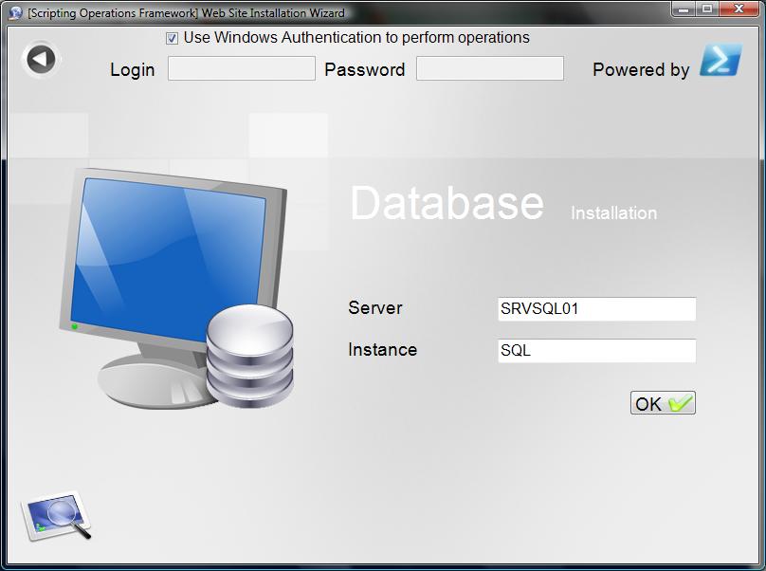Viewport: 766px width, 571px height.
Task: Minimize the Installation Wizard window
Action: tap(684, 9)
